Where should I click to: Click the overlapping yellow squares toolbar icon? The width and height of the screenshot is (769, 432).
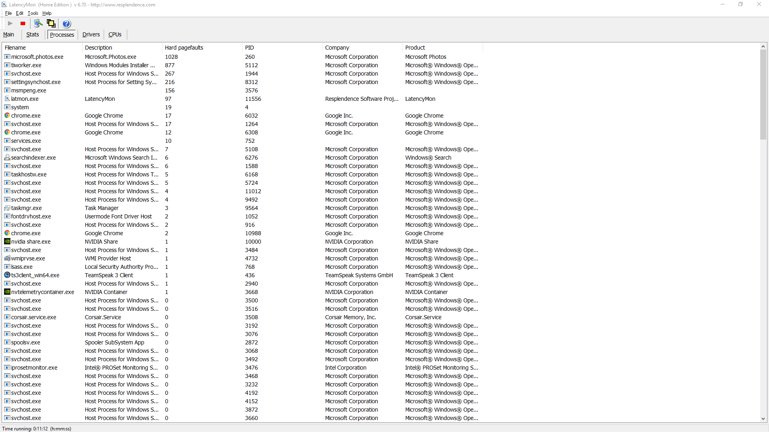pyautogui.click(x=51, y=24)
